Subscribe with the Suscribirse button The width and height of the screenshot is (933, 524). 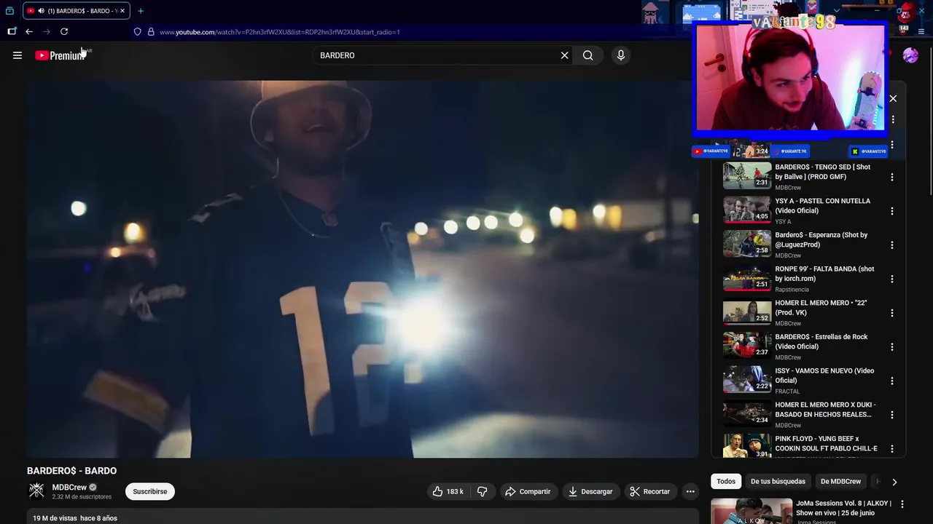click(150, 491)
